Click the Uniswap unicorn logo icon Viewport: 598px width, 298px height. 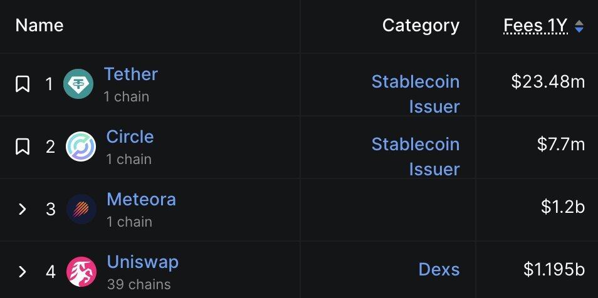point(81,272)
